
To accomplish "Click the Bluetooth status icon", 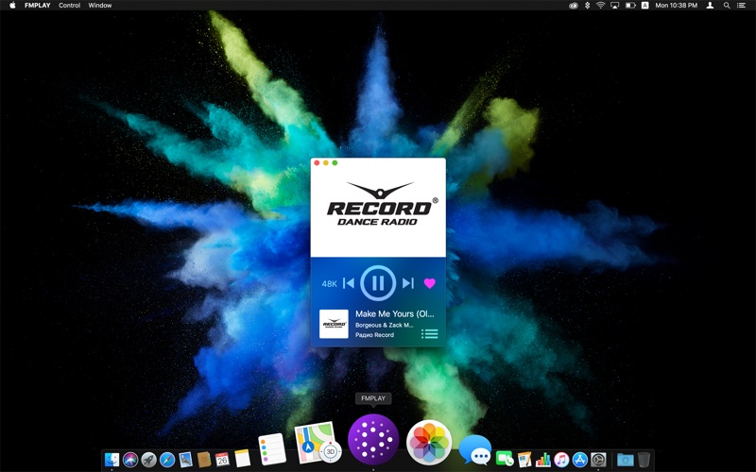I will tap(587, 6).
